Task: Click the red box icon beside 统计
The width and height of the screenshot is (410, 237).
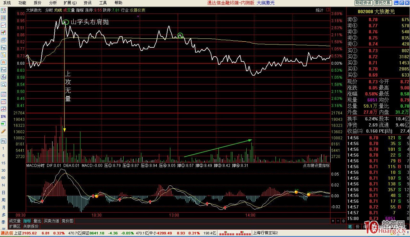Action: (328, 10)
